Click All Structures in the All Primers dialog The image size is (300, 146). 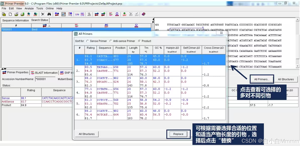point(87,134)
